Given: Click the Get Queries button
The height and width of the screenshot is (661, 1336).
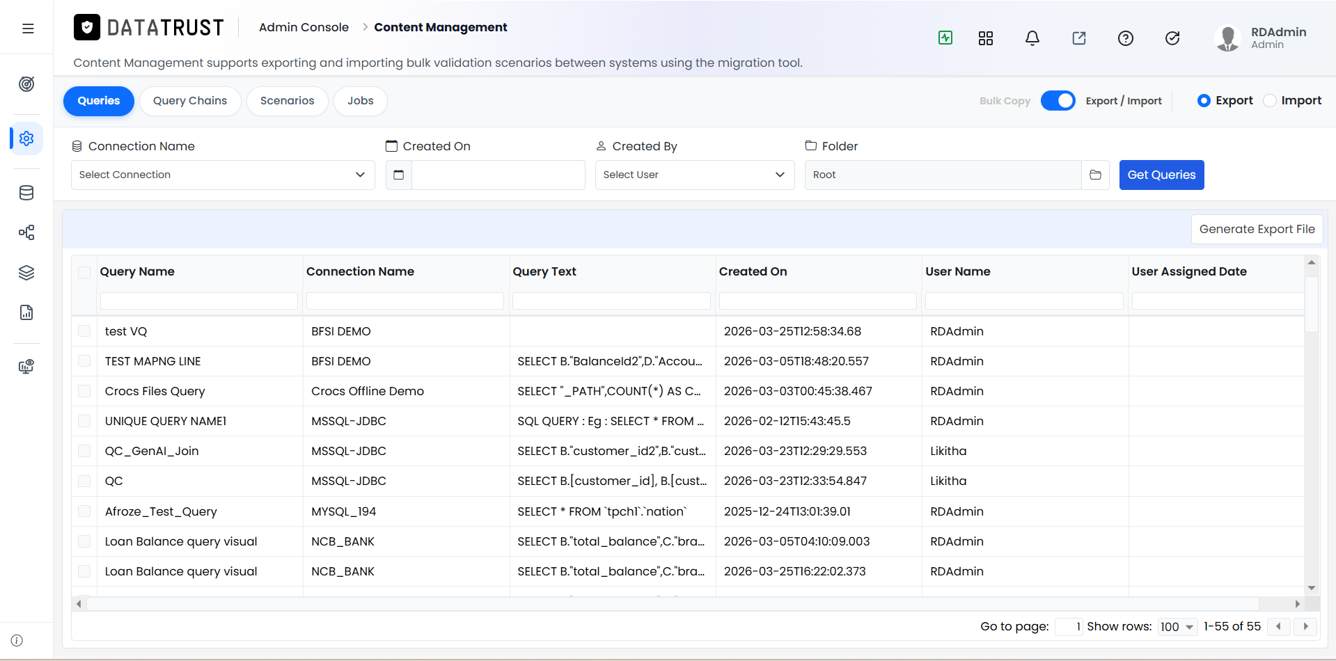Looking at the screenshot, I should click(x=1161, y=175).
